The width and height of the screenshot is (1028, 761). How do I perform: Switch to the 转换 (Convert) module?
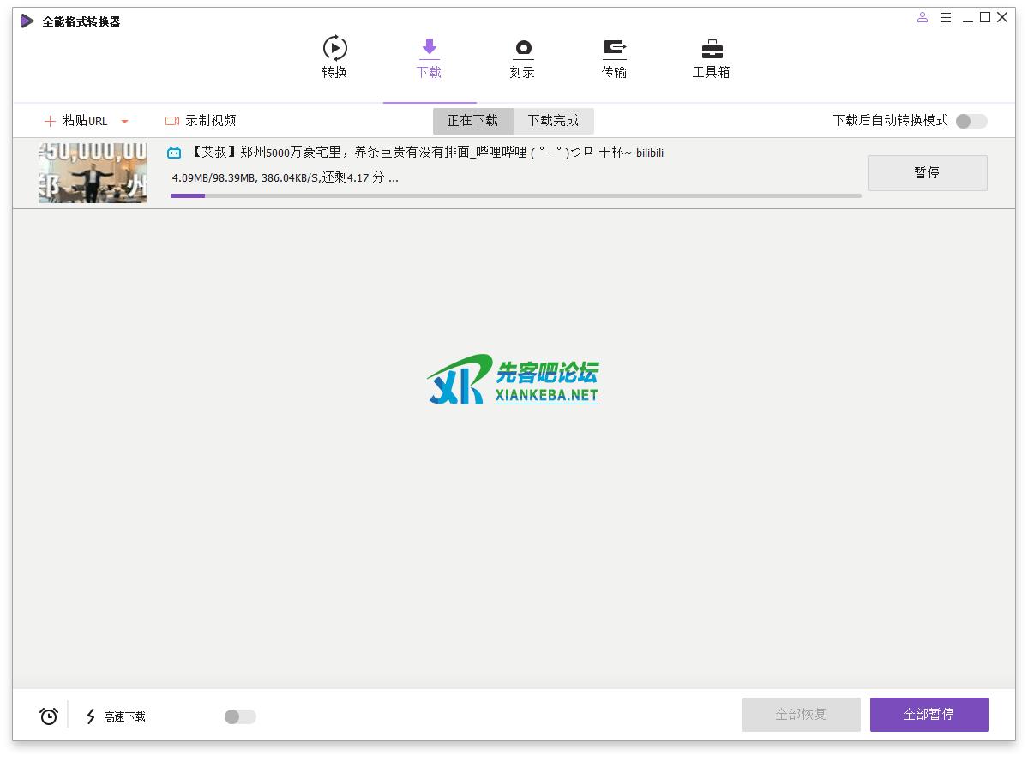point(334,57)
